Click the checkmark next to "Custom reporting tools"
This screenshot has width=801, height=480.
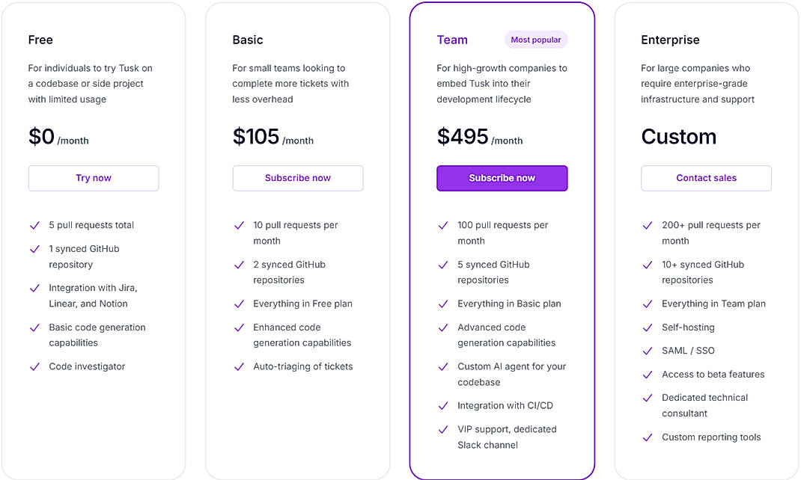pos(648,437)
